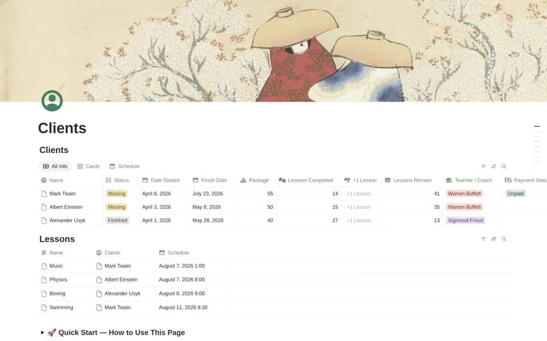Viewport: 547px width, 341px height.
Task: Click Finished status tag for Alexander Usyk
Action: pos(118,220)
